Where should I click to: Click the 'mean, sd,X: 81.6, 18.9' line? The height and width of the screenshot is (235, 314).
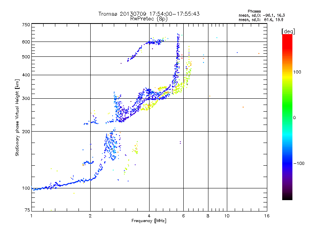(261, 20)
